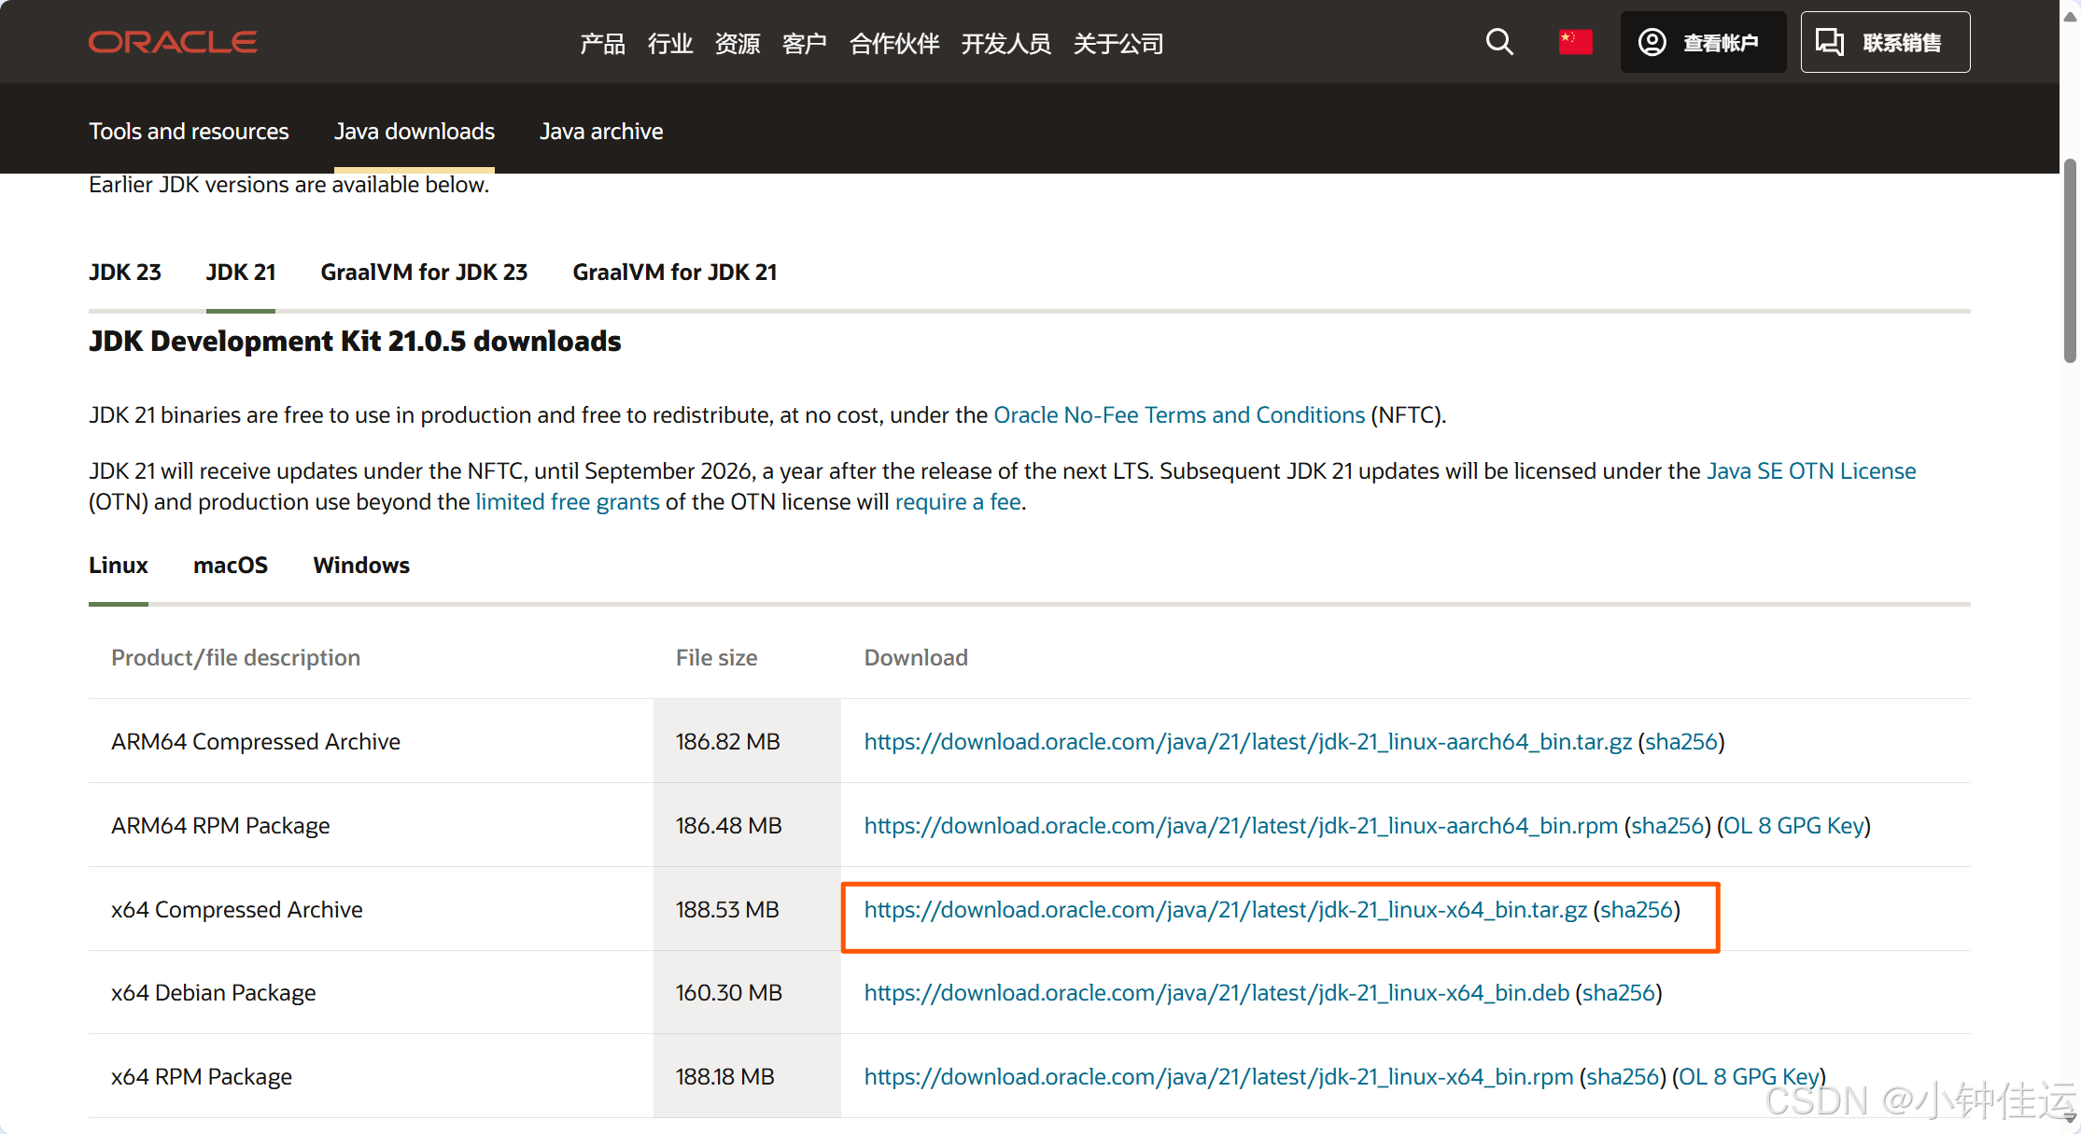
Task: Click the limited free grants link
Action: click(568, 501)
